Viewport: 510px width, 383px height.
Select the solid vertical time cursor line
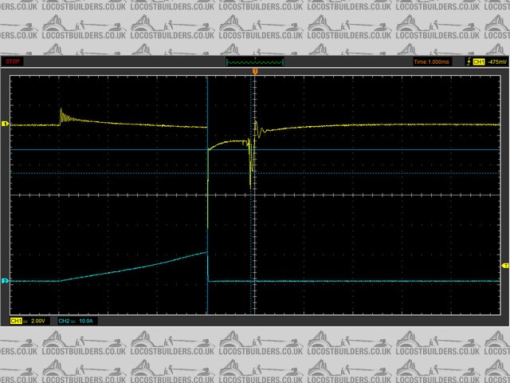coord(207,195)
